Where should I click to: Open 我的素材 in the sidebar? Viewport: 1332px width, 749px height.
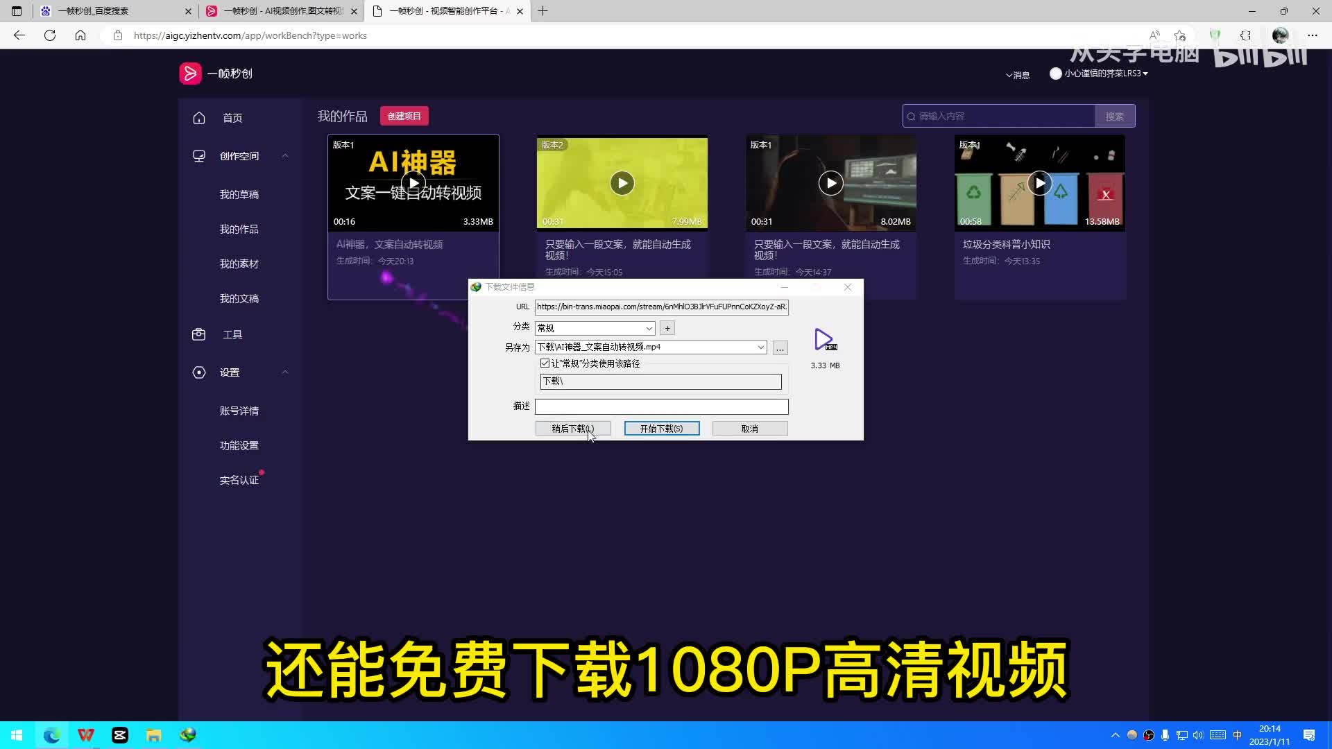click(239, 264)
